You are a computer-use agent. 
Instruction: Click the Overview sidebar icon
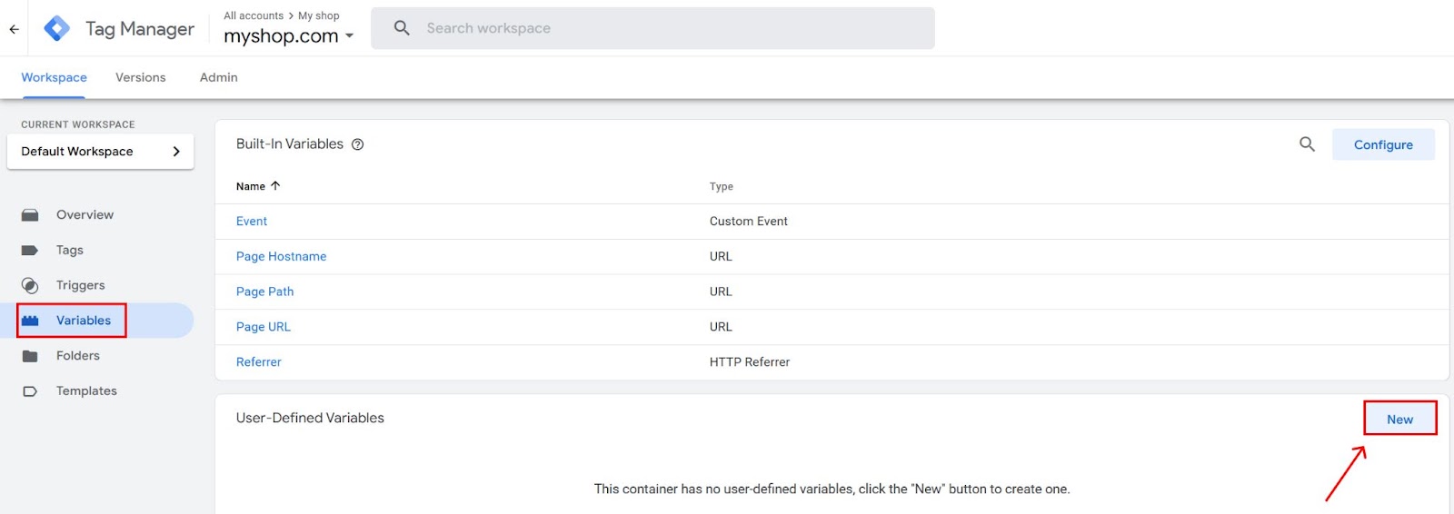pos(30,215)
